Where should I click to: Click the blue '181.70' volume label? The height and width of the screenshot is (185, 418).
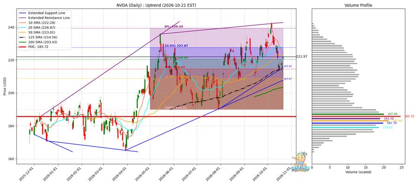[x=392, y=123]
